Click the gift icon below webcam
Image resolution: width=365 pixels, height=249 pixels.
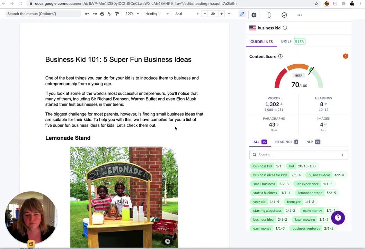(x=31, y=244)
